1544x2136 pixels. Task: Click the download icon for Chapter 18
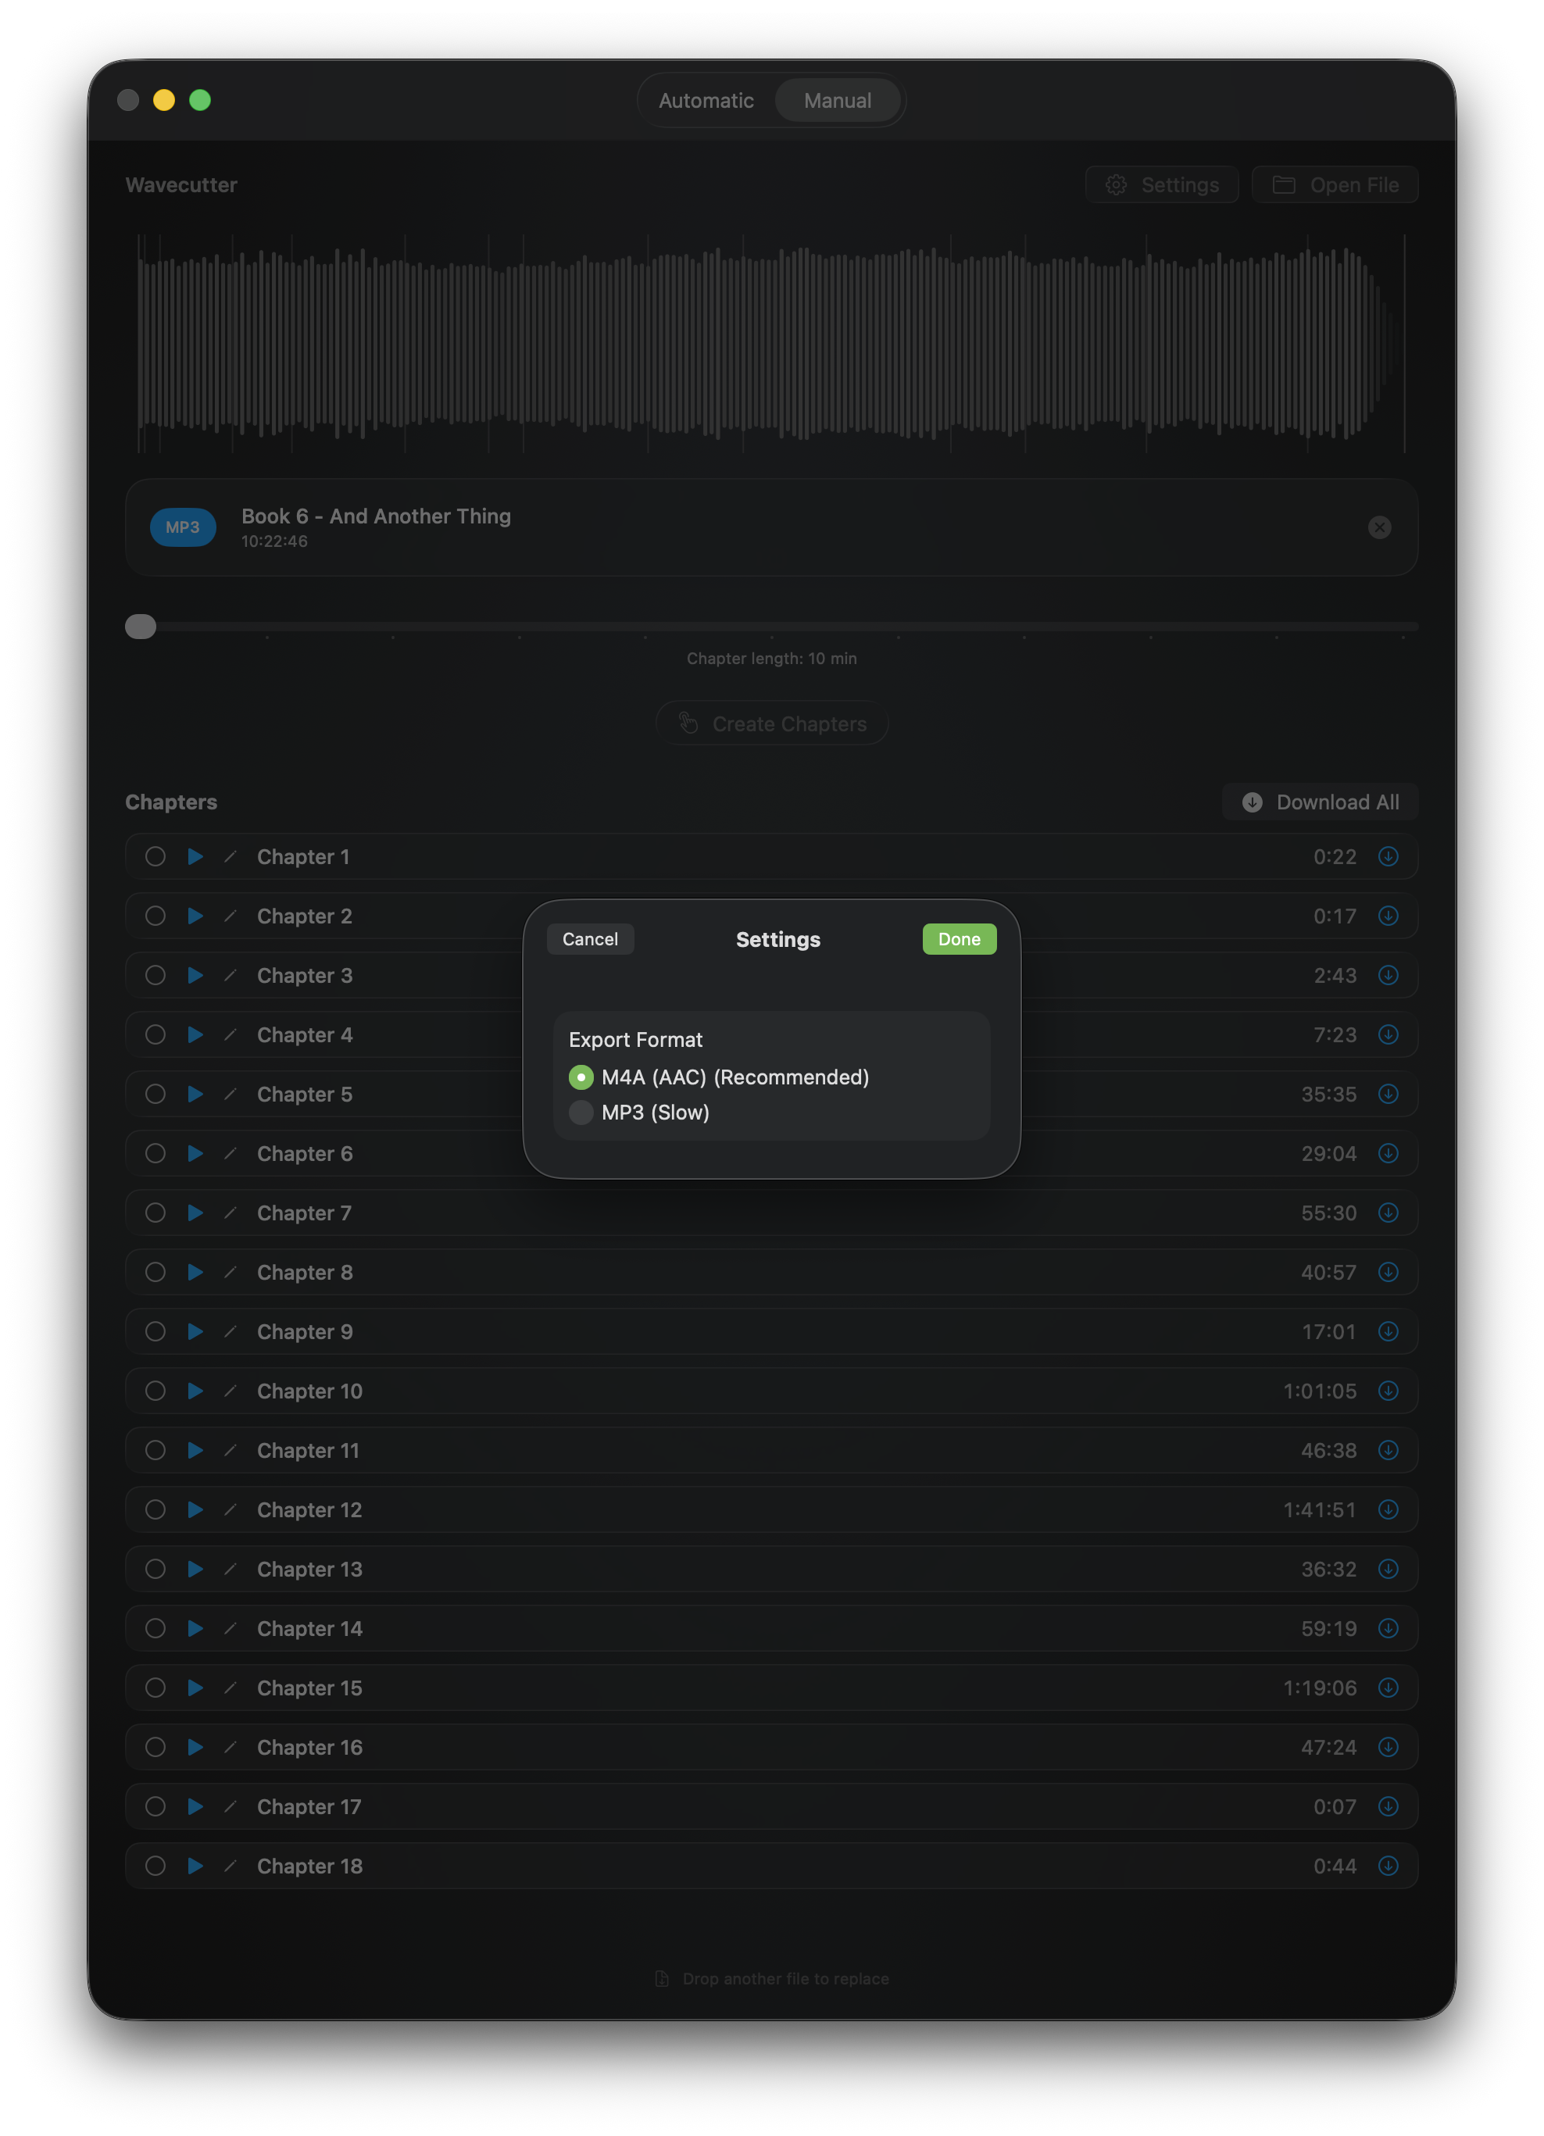[1388, 1865]
